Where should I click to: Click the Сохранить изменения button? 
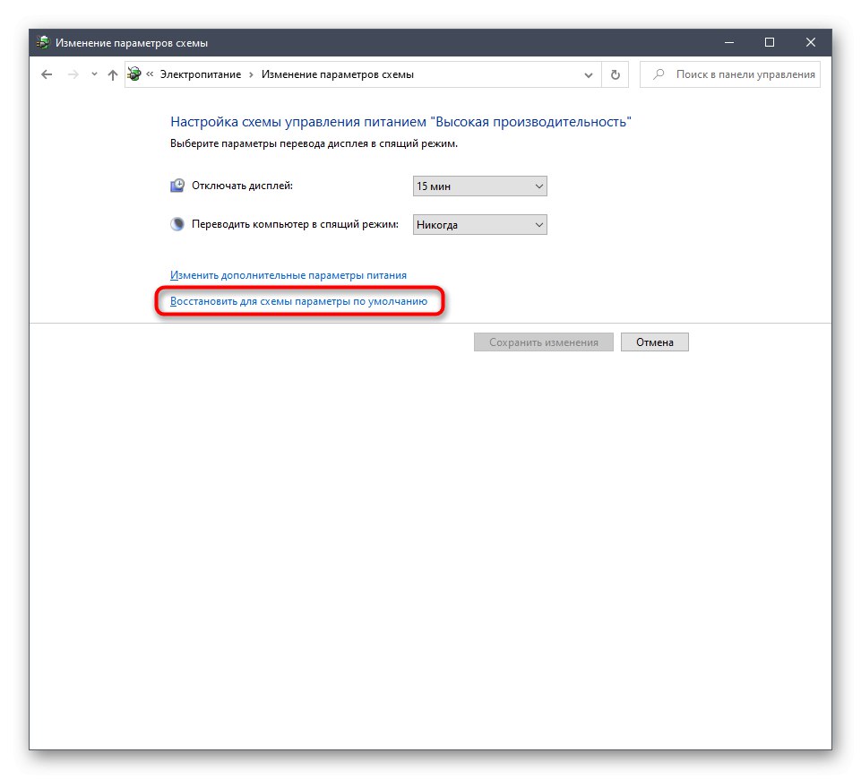click(x=543, y=342)
